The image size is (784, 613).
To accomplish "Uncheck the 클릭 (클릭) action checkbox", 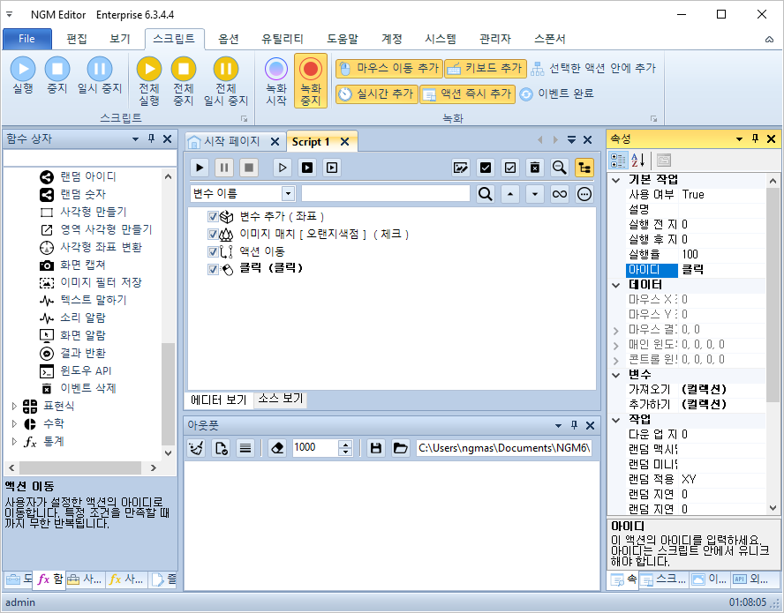I will coord(213,269).
